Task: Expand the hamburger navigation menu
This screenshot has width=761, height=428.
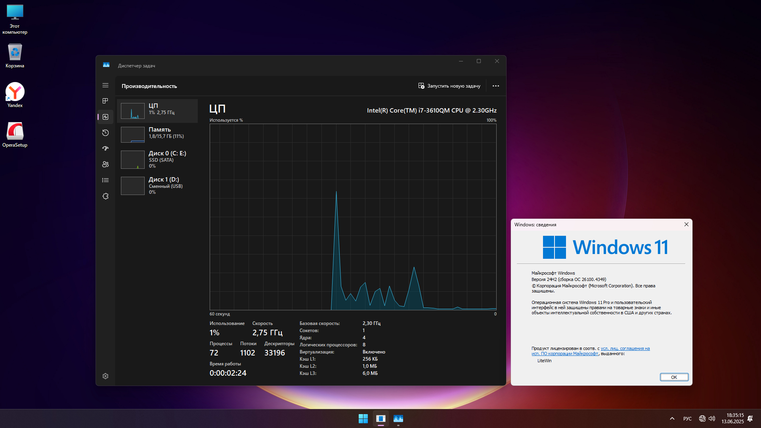Action: point(105,85)
